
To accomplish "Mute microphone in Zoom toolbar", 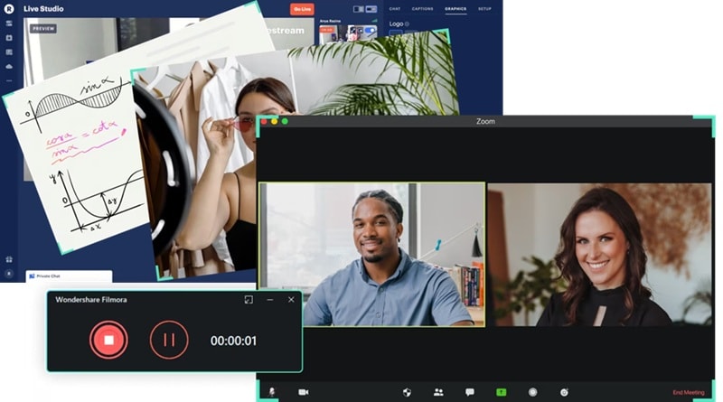I will (x=272, y=392).
